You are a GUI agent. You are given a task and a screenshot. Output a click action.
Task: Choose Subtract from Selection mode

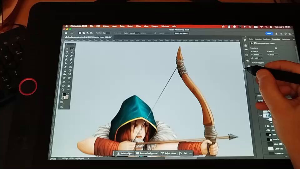coord(87,33)
